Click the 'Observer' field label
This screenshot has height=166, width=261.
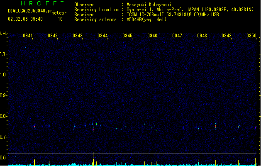point(84,5)
